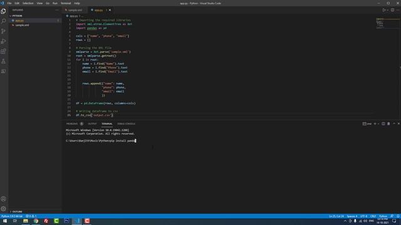Image resolution: width=401 pixels, height=225 pixels.
Task: Create a new terminal with plus icon
Action: (x=375, y=124)
